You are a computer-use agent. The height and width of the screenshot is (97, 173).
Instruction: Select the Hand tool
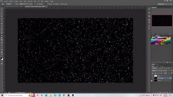(2, 52)
